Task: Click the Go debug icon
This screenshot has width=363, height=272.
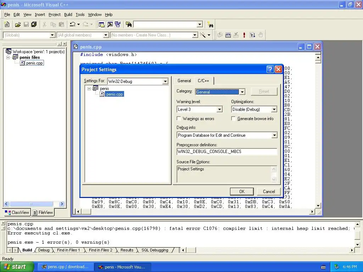Action: click(x=252, y=35)
